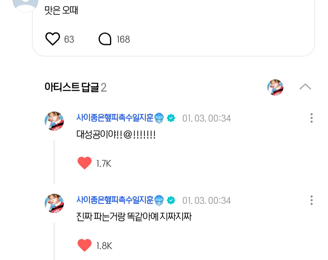This screenshot has width=328, height=260.
Task: Open the small artist avatar beside the chevron
Action: (x=275, y=87)
